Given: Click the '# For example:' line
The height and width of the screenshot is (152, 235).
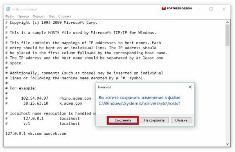Looking at the screenshot, I should [21, 88].
